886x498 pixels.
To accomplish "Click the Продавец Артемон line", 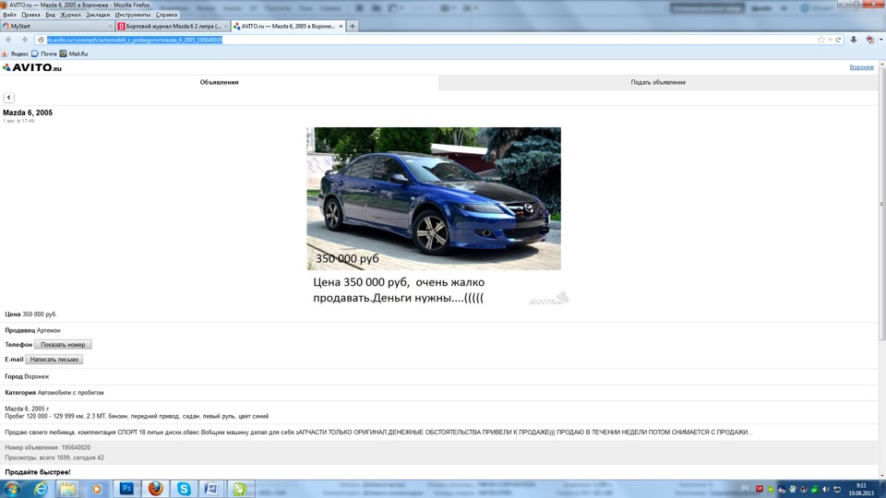I will tap(33, 330).
